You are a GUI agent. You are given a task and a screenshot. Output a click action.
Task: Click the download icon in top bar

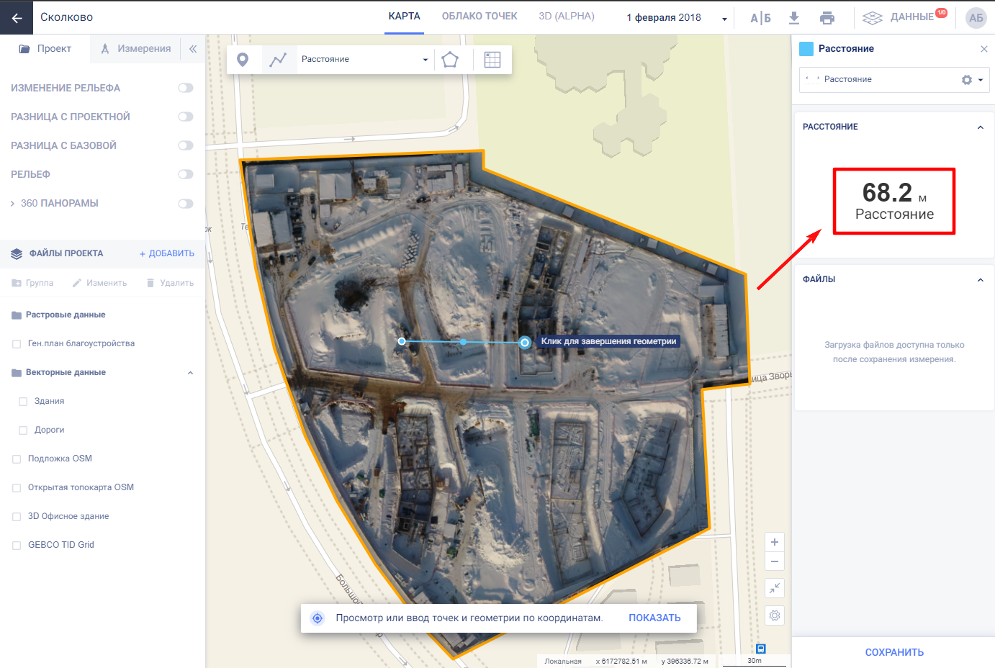(x=794, y=18)
